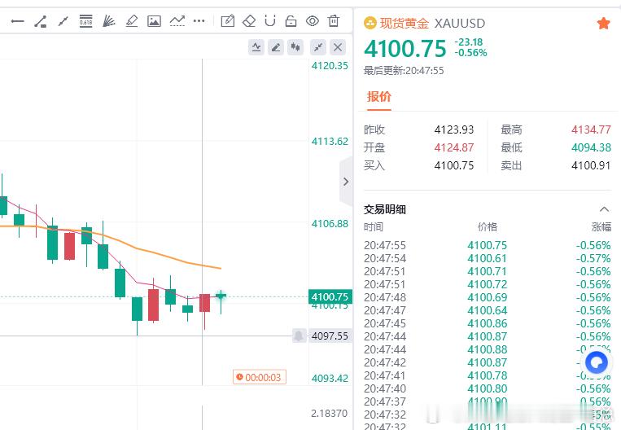Click the 4100.75 current price axis label
The height and width of the screenshot is (430, 621).
pyautogui.click(x=330, y=296)
